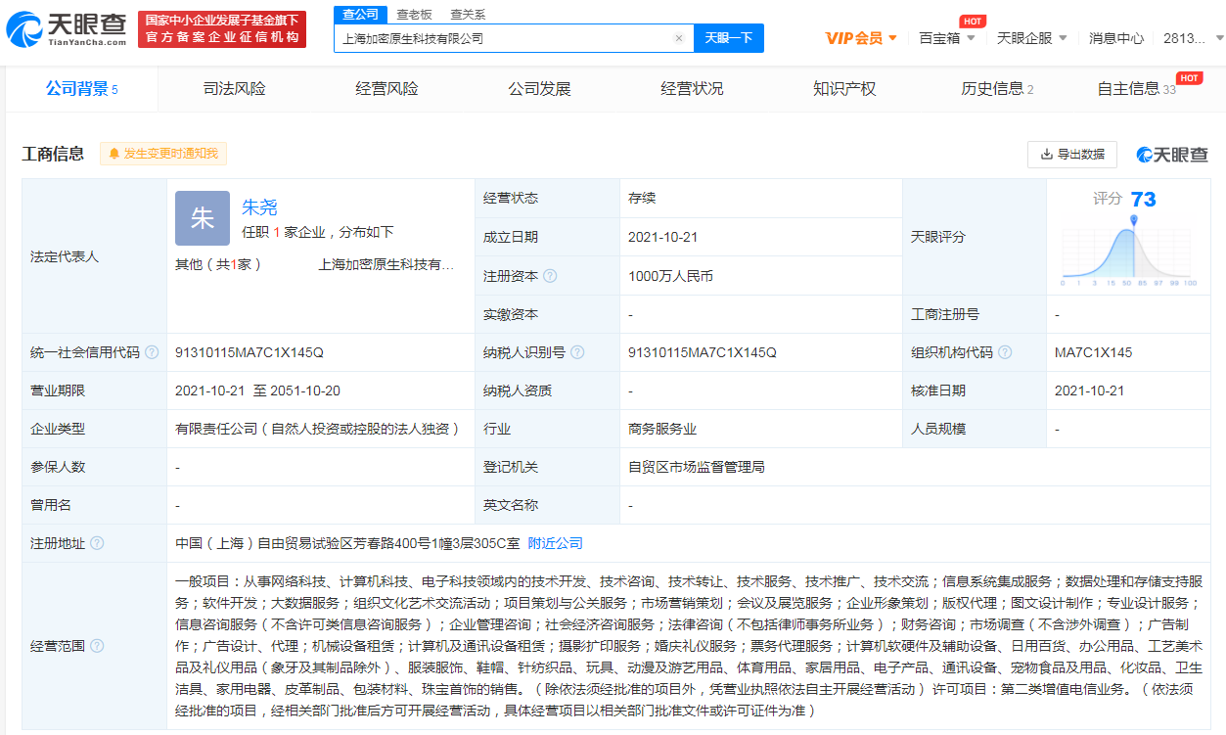The image size is (1226, 735).
Task: Select 存续 business status value
Action: click(x=642, y=198)
